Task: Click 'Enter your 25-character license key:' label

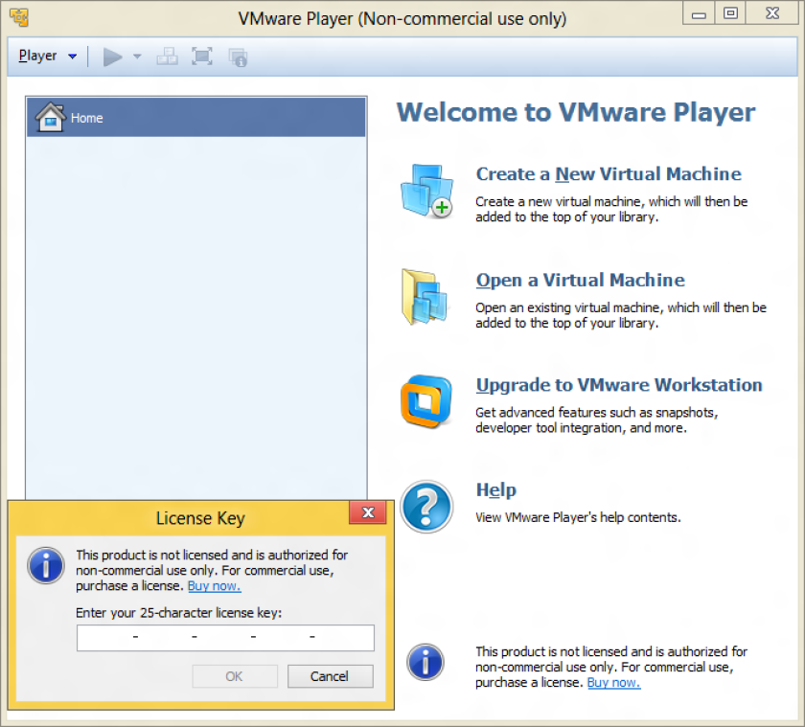Action: pyautogui.click(x=178, y=613)
